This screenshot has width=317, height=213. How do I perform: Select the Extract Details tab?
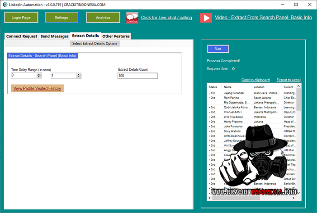pyautogui.click(x=85, y=36)
